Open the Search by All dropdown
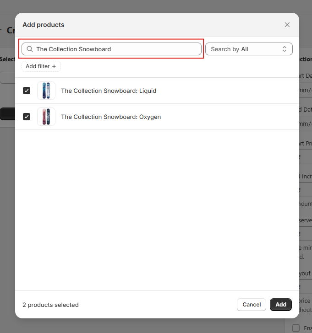The image size is (312, 333). point(248,49)
